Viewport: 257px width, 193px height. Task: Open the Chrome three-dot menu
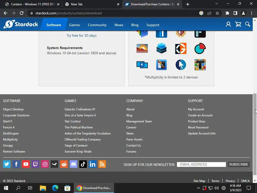pyautogui.click(x=251, y=13)
